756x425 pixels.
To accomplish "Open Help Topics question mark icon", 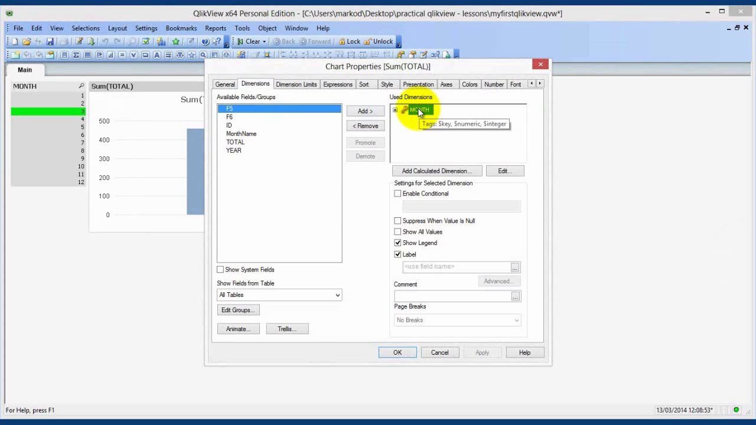I will coord(205,41).
